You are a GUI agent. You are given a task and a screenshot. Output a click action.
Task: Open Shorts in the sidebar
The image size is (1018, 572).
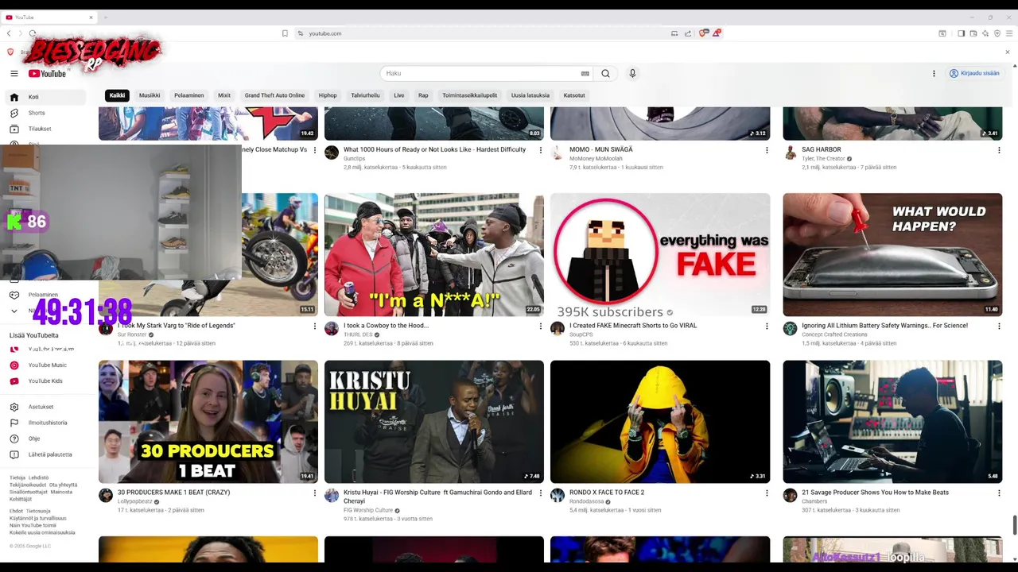(x=46, y=113)
